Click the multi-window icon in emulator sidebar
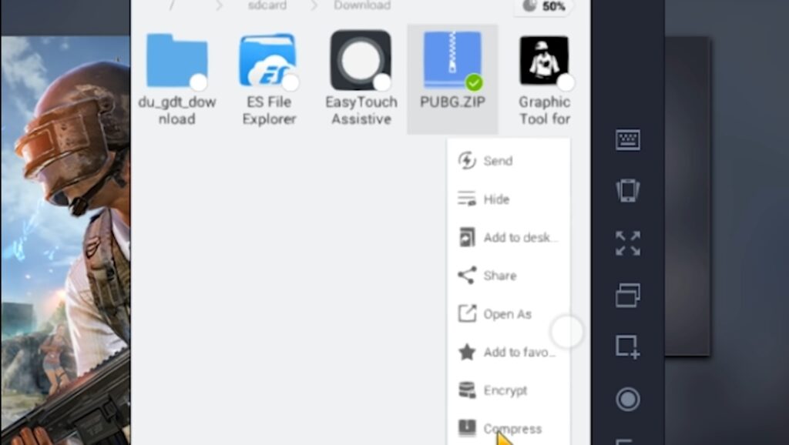This screenshot has height=445, width=789. (x=628, y=295)
